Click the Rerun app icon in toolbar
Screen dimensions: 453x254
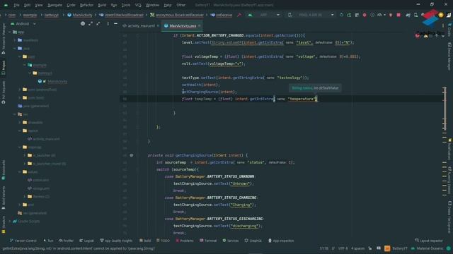click(341, 15)
